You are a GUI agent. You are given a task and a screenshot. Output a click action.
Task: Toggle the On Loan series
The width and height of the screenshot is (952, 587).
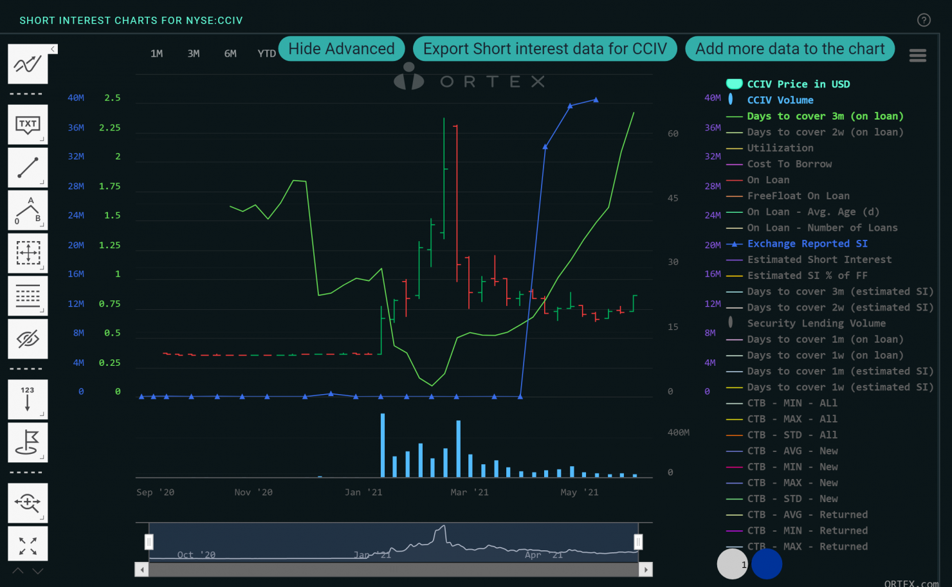point(758,180)
